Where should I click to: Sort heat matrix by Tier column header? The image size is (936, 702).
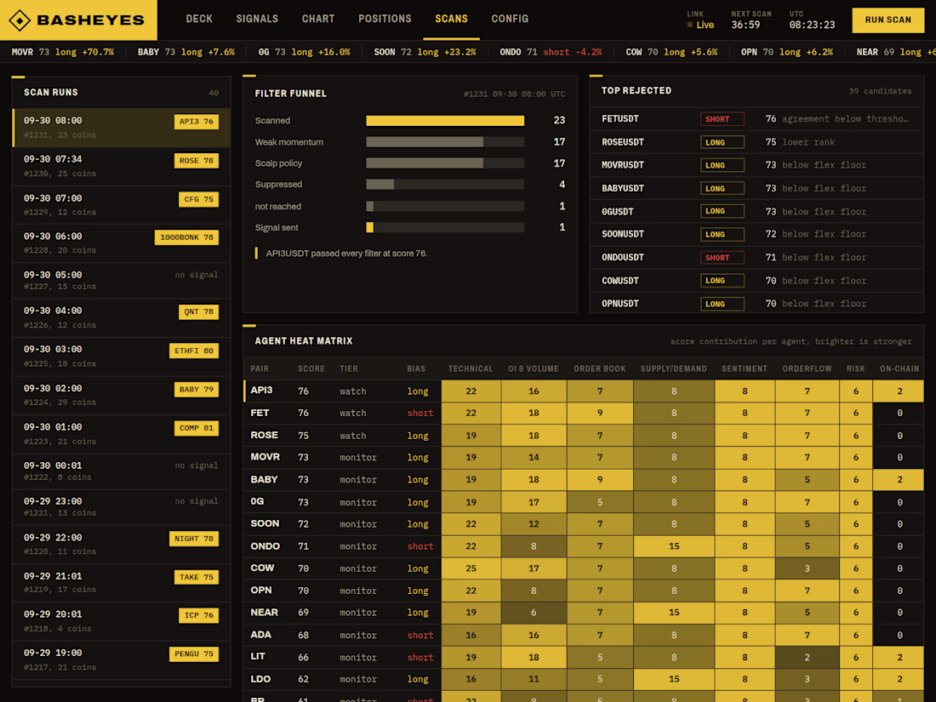pyautogui.click(x=349, y=369)
